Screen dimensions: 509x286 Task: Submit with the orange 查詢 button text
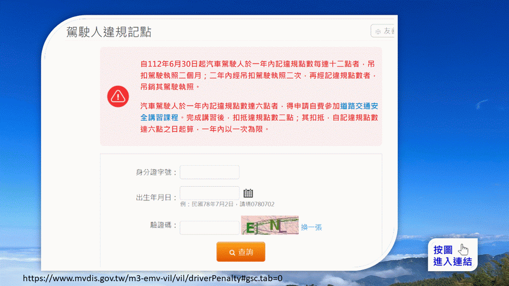(x=246, y=252)
